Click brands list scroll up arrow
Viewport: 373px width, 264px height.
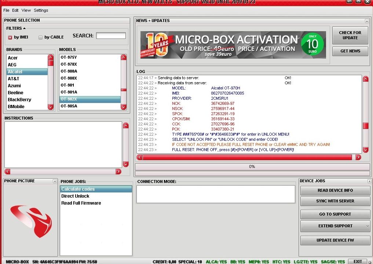coord(51,57)
